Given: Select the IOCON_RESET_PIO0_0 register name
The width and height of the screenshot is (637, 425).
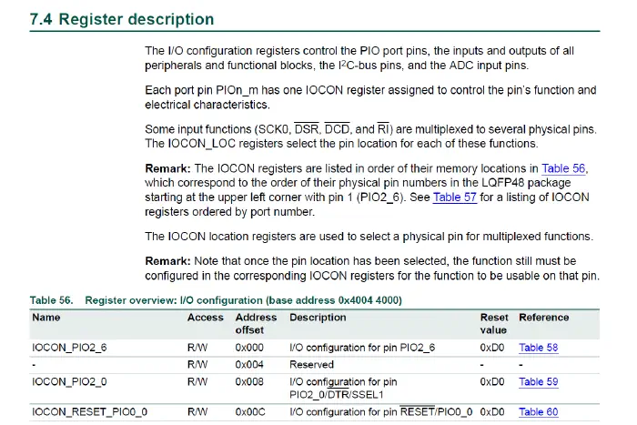Looking at the screenshot, I should [x=89, y=412].
